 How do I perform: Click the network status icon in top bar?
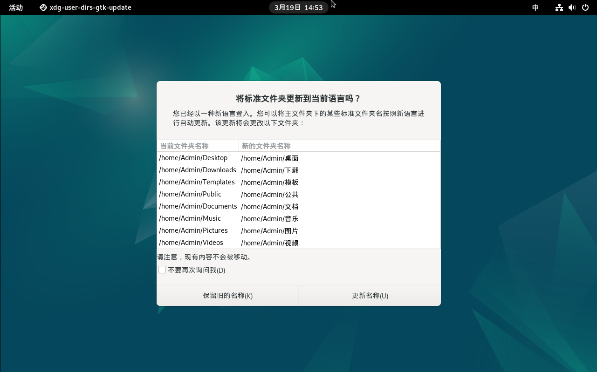pyautogui.click(x=559, y=7)
